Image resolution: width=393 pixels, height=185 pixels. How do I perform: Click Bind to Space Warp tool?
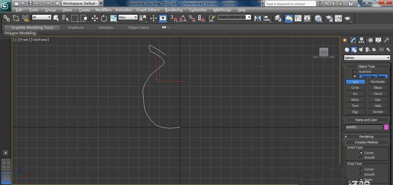25,18
